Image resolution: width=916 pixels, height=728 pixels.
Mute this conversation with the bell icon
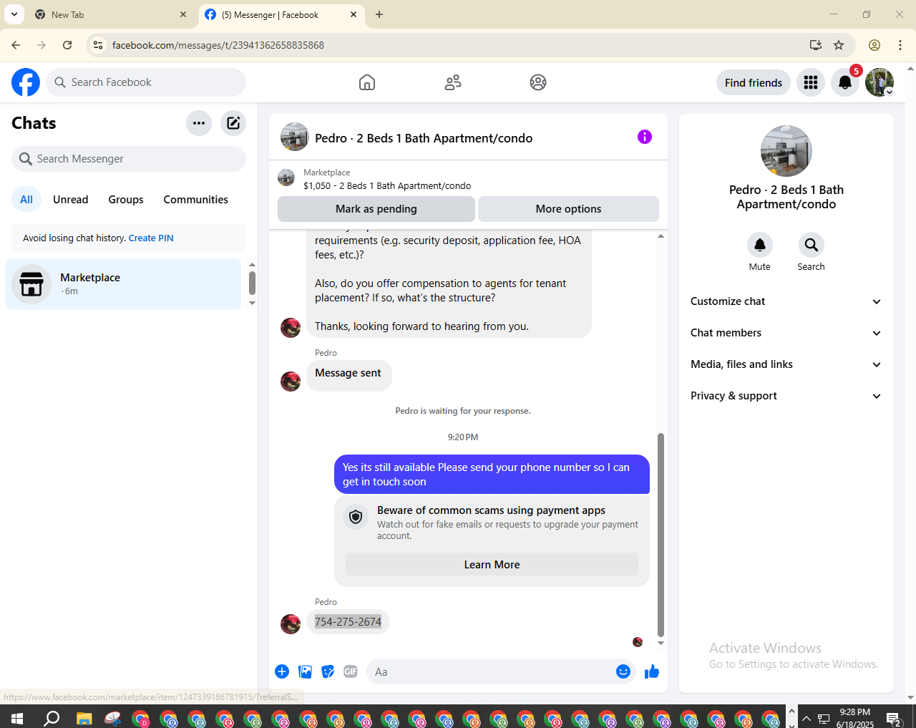[760, 245]
